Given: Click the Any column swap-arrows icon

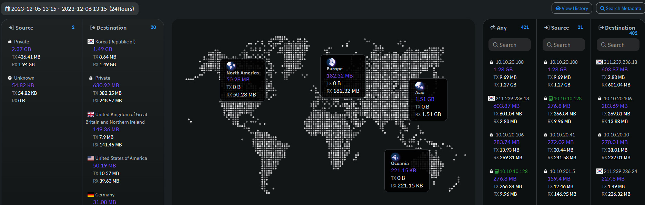Looking at the screenshot, I should tap(493, 28).
